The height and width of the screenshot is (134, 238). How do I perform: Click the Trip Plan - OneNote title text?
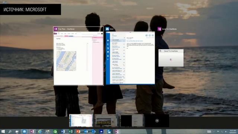click(x=66, y=29)
